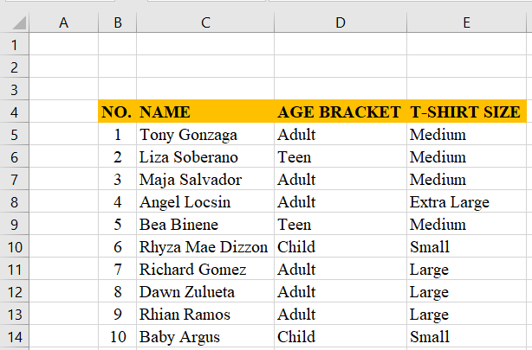Click the Extra Large cell
The image size is (532, 350).
466,201
